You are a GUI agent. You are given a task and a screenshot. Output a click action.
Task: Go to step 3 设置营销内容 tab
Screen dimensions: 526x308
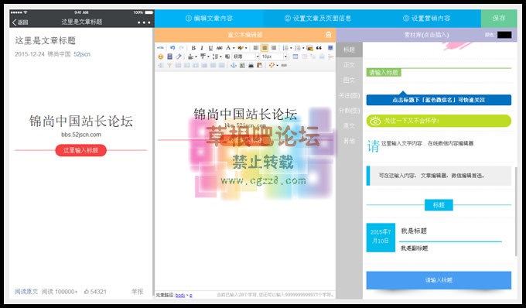point(426,18)
